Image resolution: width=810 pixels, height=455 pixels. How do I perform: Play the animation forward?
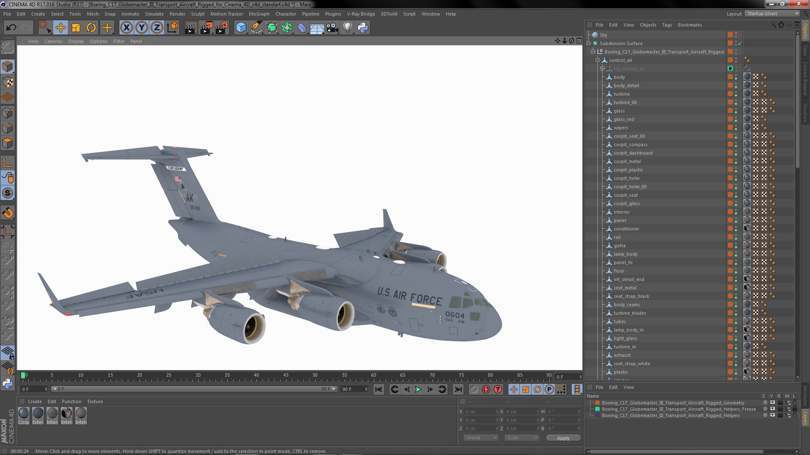click(x=418, y=389)
